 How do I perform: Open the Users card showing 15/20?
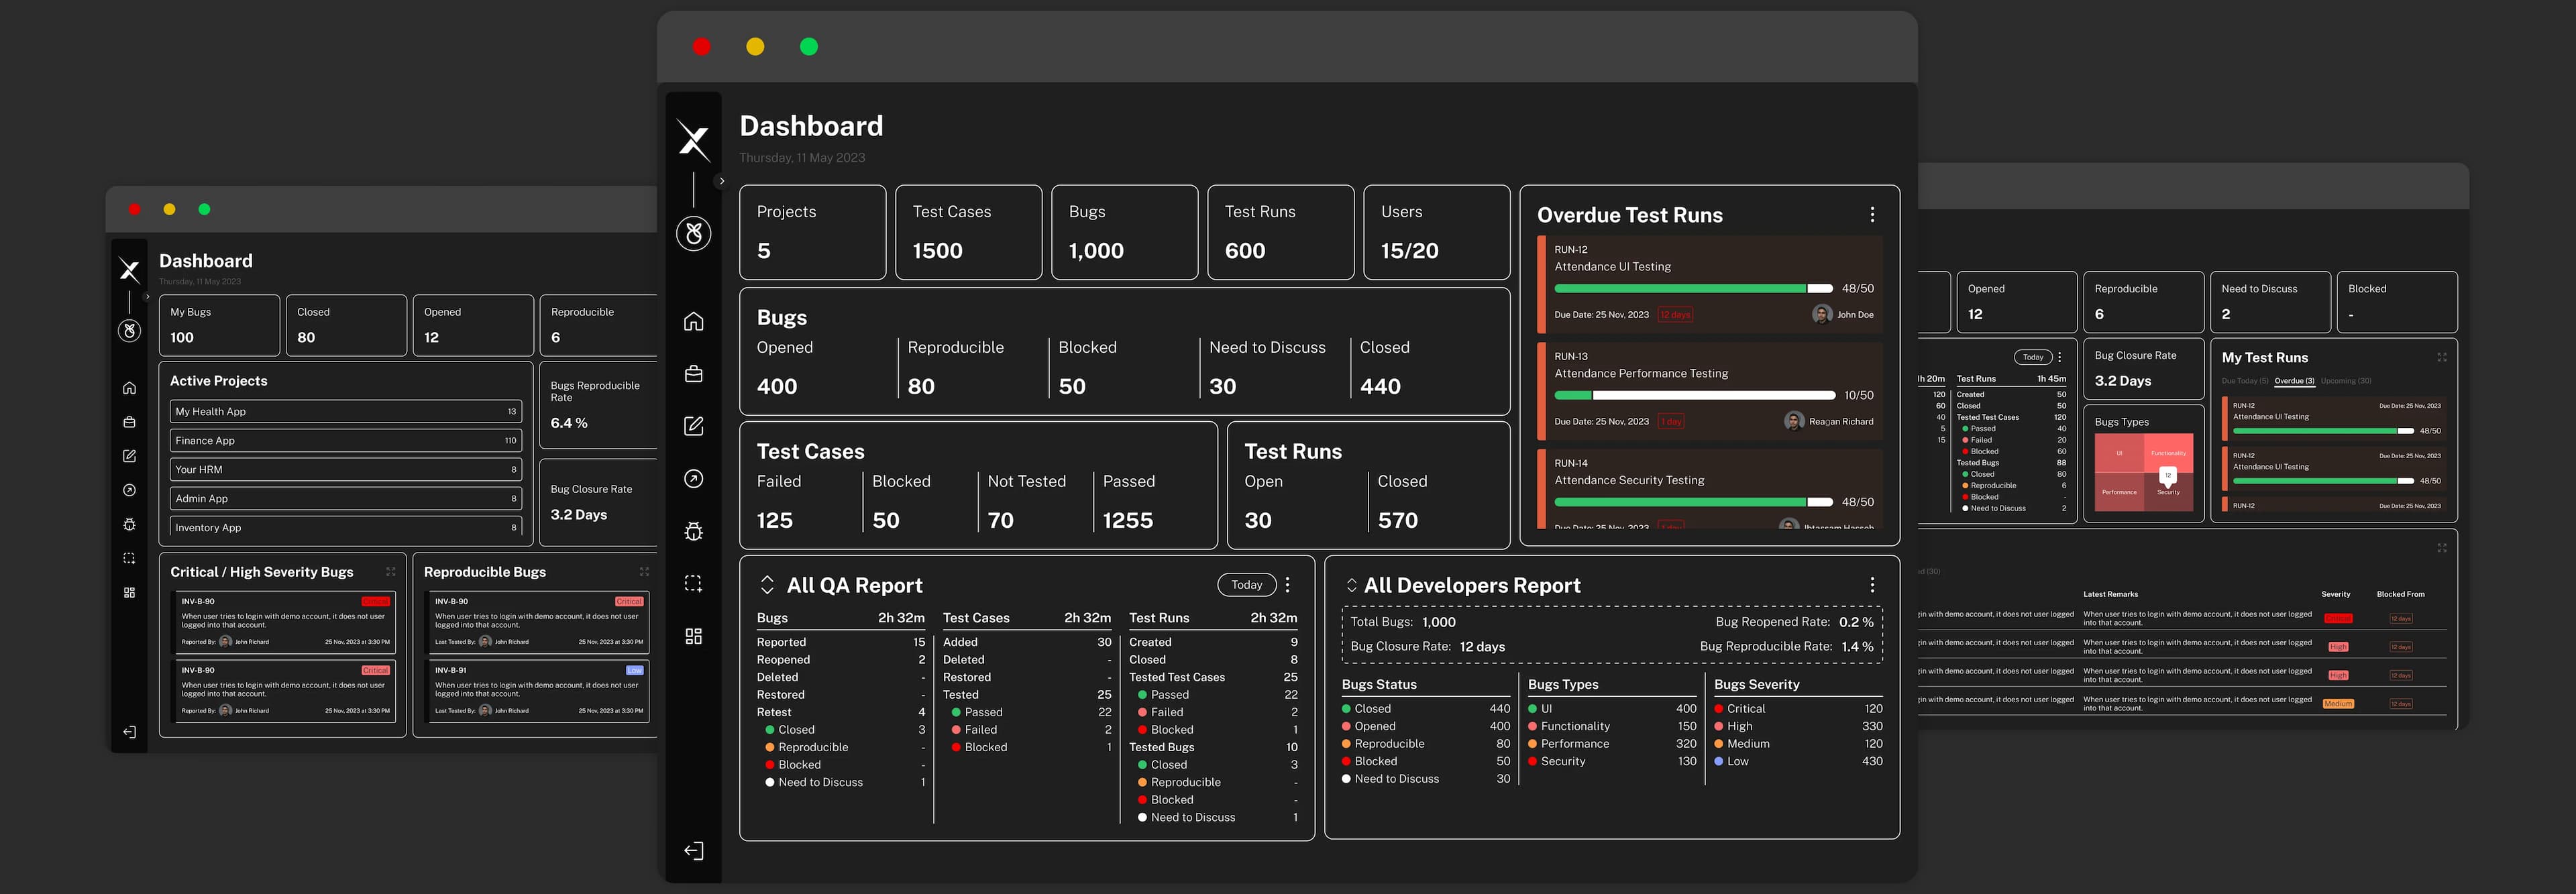point(1437,232)
